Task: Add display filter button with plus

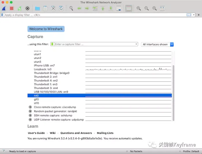Action: (x=199, y=15)
